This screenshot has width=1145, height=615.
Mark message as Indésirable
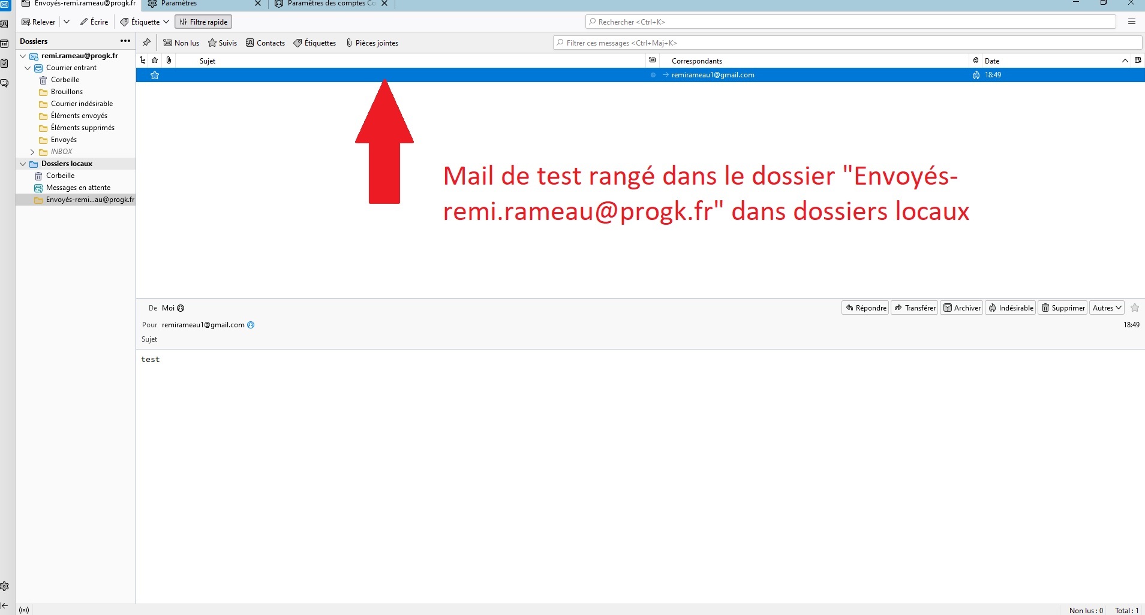1011,308
